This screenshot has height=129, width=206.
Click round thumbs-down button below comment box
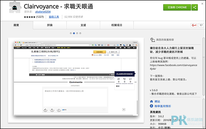[x=52, y=109]
